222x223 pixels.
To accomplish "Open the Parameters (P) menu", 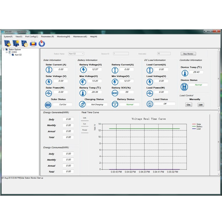I will [x=48, y=37].
